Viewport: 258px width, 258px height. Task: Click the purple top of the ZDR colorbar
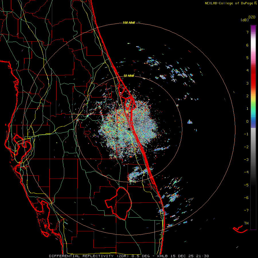click(253, 28)
